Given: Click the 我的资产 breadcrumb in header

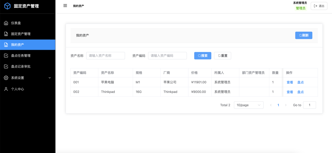Looking at the screenshot, I should [79, 6].
